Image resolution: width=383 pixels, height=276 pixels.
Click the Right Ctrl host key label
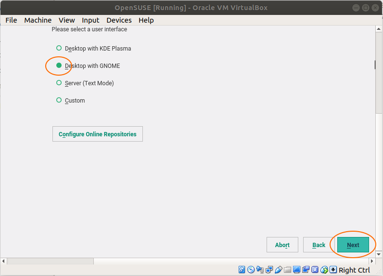(354, 270)
